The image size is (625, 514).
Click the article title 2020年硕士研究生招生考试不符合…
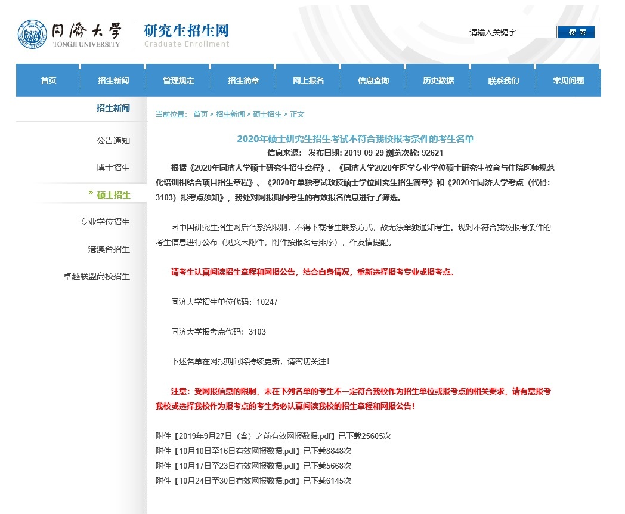(x=355, y=139)
